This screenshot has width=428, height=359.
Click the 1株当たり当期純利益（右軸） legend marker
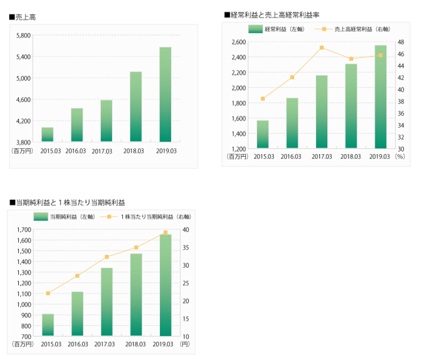109,217
